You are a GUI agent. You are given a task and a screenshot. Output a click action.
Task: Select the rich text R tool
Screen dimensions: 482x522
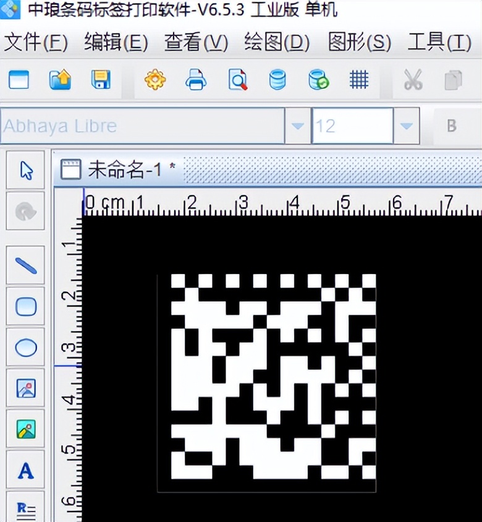coord(25,508)
